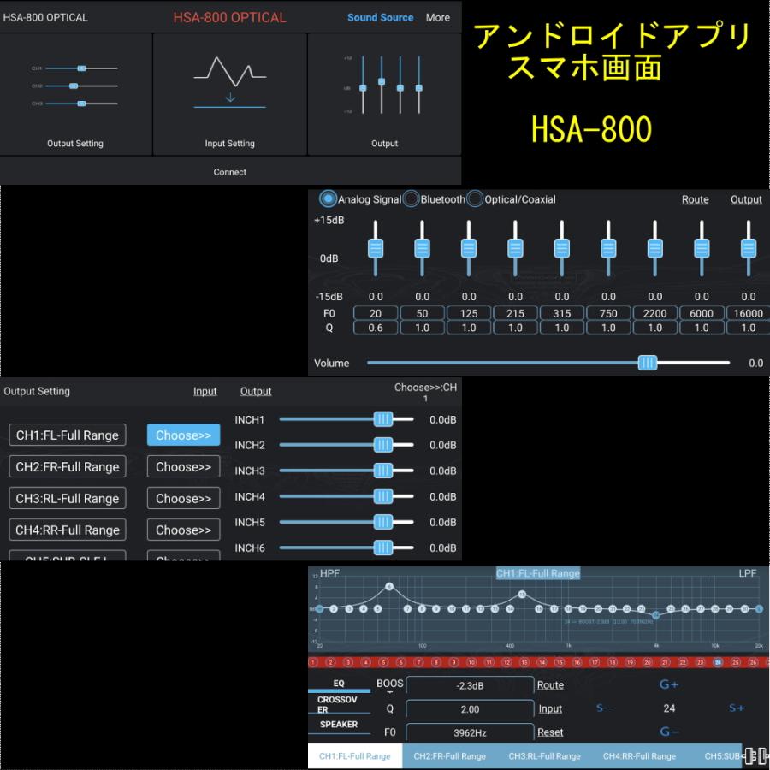Click LPF label on EQ graph
770x770 pixels.
(748, 573)
